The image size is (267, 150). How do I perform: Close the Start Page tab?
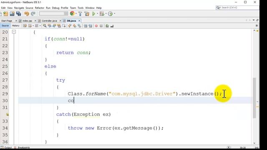point(16,21)
